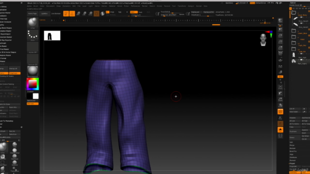Select the Scale transform icon
The height and width of the screenshot is (174, 310).
coord(84,14)
